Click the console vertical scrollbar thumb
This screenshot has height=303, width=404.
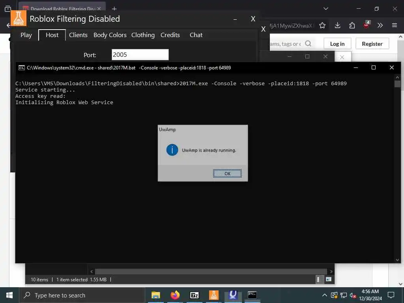click(x=397, y=84)
